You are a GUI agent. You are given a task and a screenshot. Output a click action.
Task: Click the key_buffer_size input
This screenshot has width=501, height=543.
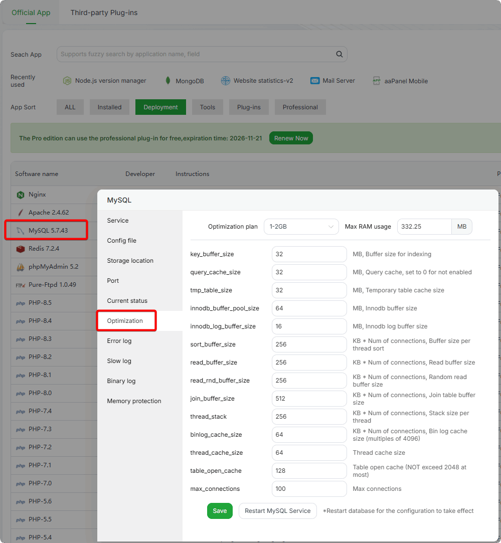309,254
